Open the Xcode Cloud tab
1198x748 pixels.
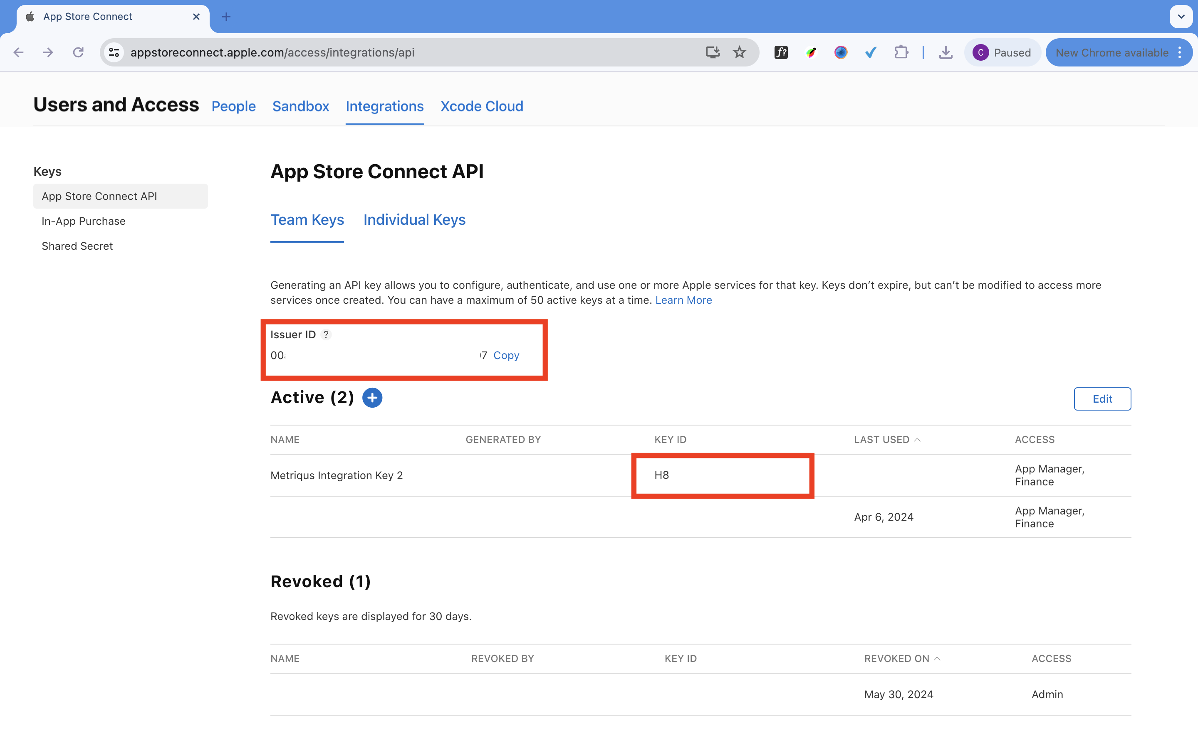[x=482, y=106]
